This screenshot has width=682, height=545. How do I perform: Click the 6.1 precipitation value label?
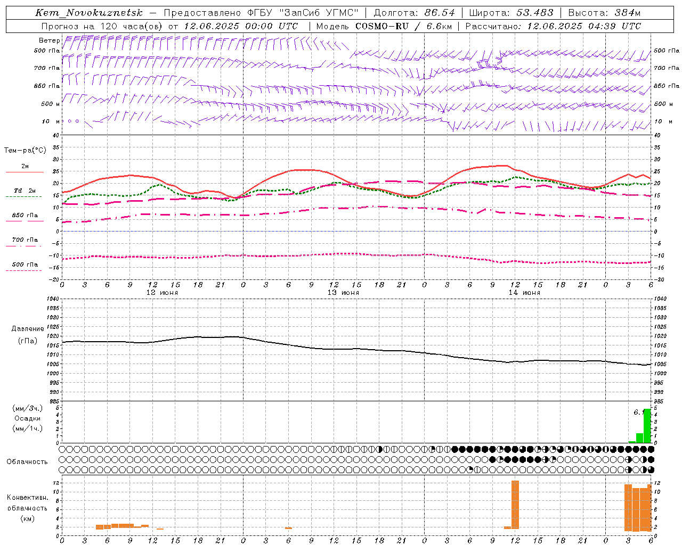point(638,412)
